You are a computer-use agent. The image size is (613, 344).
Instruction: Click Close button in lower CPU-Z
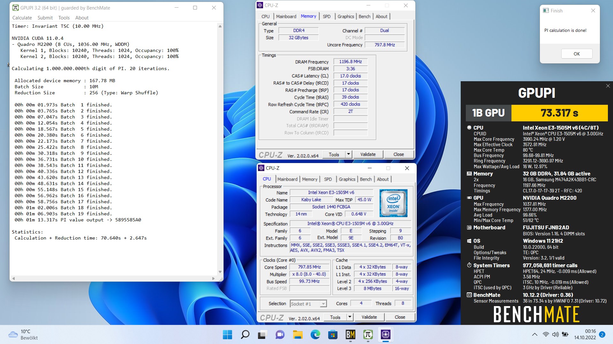pyautogui.click(x=400, y=317)
